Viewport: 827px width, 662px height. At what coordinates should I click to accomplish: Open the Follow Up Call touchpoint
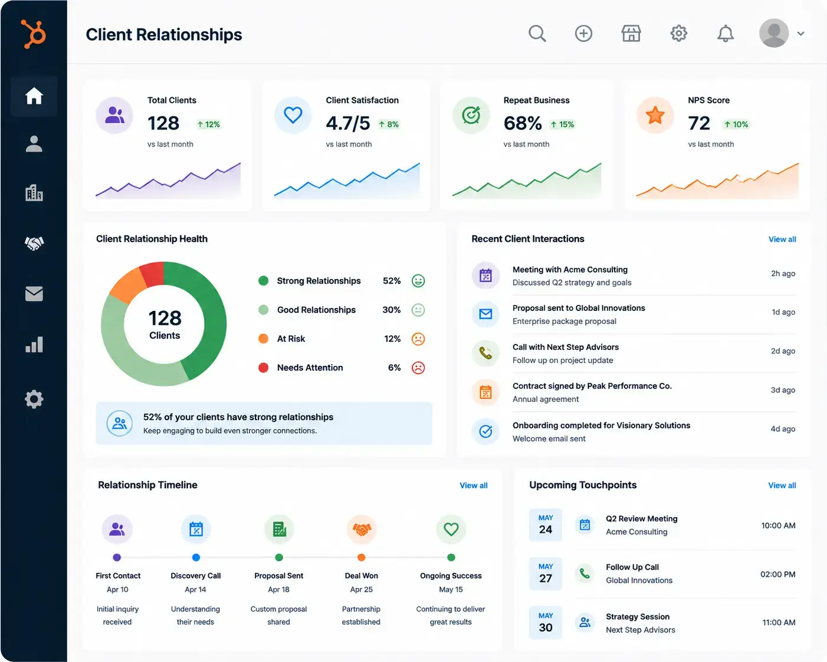point(662,573)
